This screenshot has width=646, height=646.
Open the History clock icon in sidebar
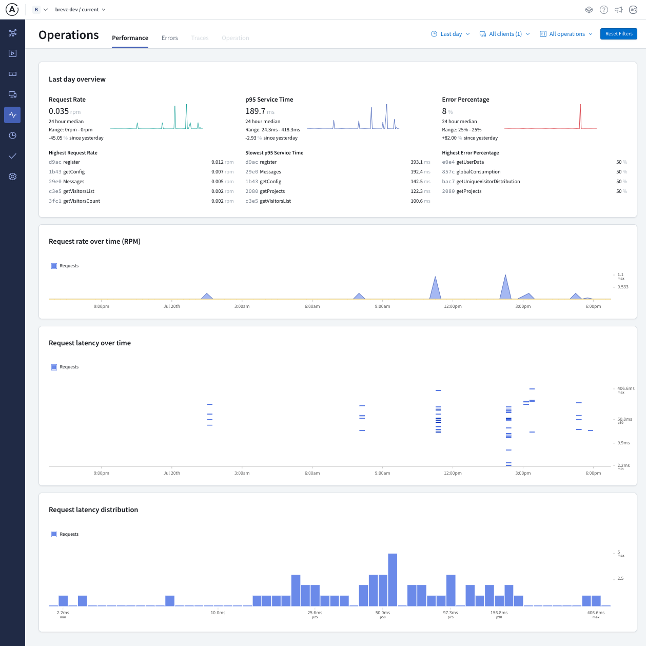pos(12,135)
